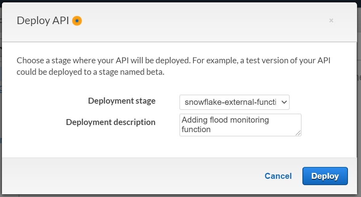Viewport: 361px width, 197px height.
Task: Click the resize grip of the description box
Action: click(x=298, y=133)
